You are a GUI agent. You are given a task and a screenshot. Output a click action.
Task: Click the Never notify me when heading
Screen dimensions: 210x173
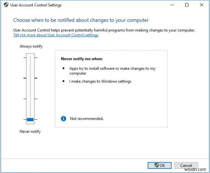click(82, 59)
